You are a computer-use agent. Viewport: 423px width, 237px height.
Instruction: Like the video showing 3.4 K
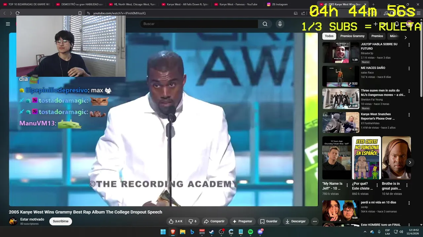point(175,221)
